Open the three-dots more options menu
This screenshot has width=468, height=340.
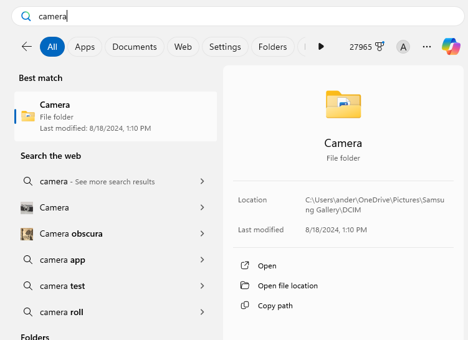click(x=427, y=47)
